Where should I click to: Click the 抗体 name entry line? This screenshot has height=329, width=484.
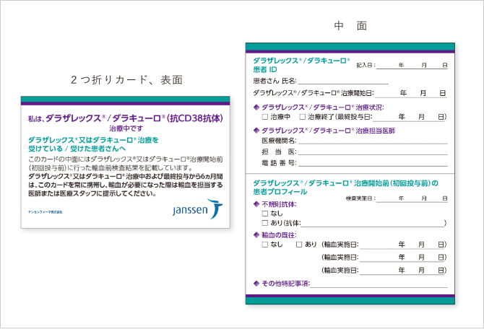coord(372,224)
